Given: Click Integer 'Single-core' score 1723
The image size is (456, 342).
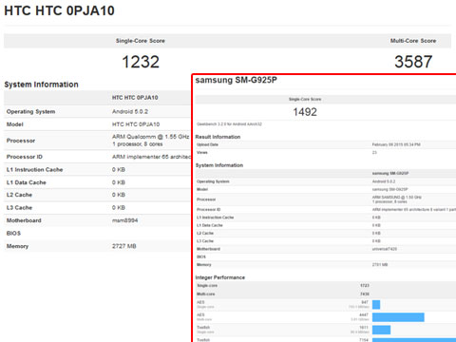Looking at the screenshot, I should (365, 286).
